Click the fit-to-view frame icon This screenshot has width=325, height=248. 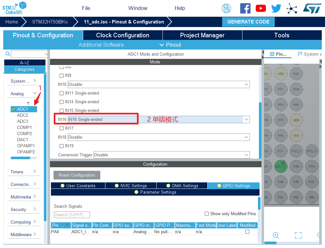(298, 235)
